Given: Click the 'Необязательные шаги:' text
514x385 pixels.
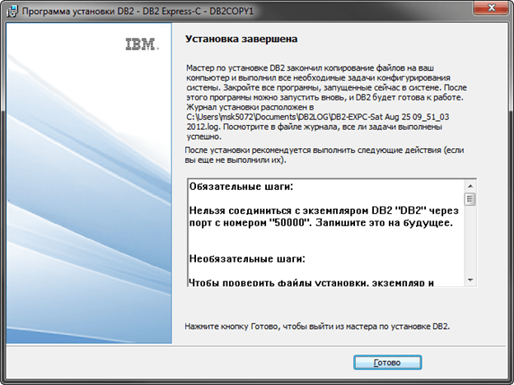Looking at the screenshot, I should [x=247, y=258].
